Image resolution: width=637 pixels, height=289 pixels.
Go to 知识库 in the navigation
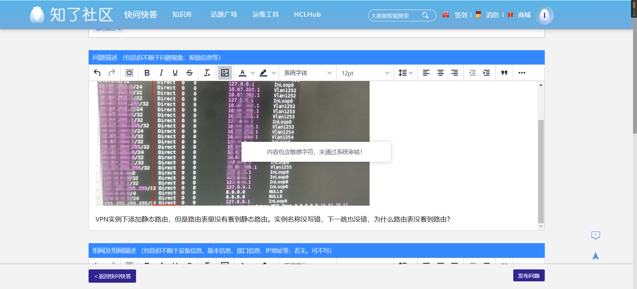pyautogui.click(x=182, y=15)
